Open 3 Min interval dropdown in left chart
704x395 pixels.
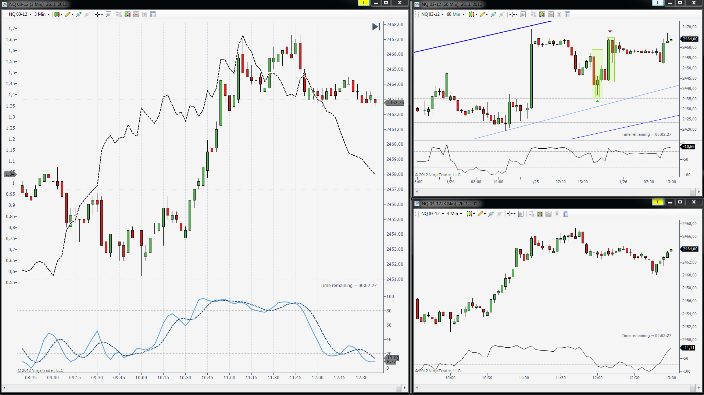[x=42, y=14]
